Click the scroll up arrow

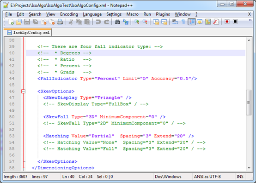click(x=249, y=40)
